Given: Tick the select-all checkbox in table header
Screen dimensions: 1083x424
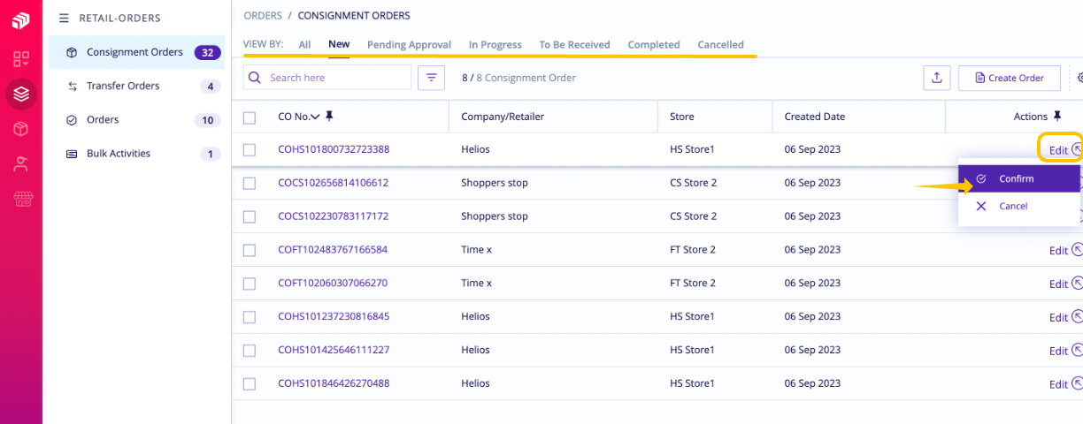Looking at the screenshot, I should point(250,117).
